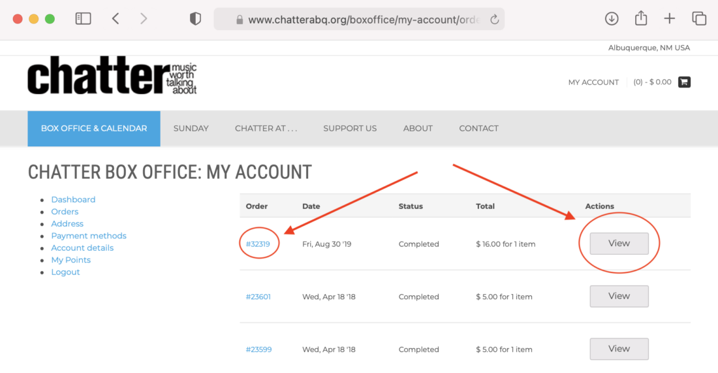718x373 pixels.
Task: Click Completed status of order #23599
Action: tap(418, 349)
